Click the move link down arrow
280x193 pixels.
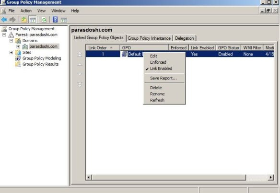click(x=80, y=74)
